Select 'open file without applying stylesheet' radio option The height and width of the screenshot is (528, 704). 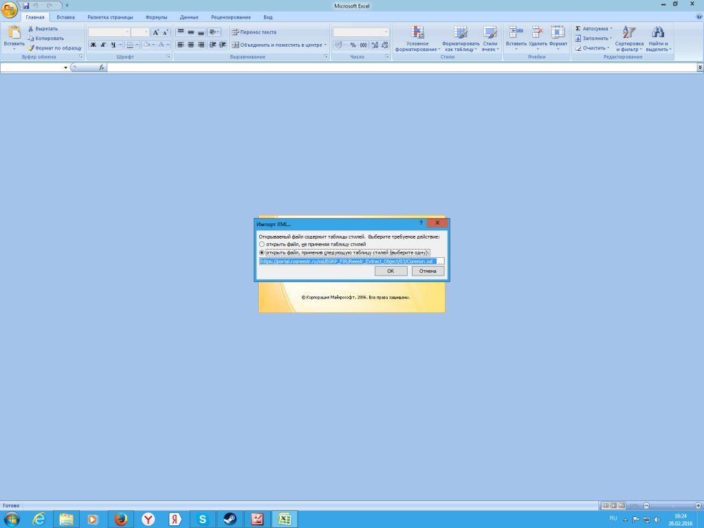pos(262,244)
